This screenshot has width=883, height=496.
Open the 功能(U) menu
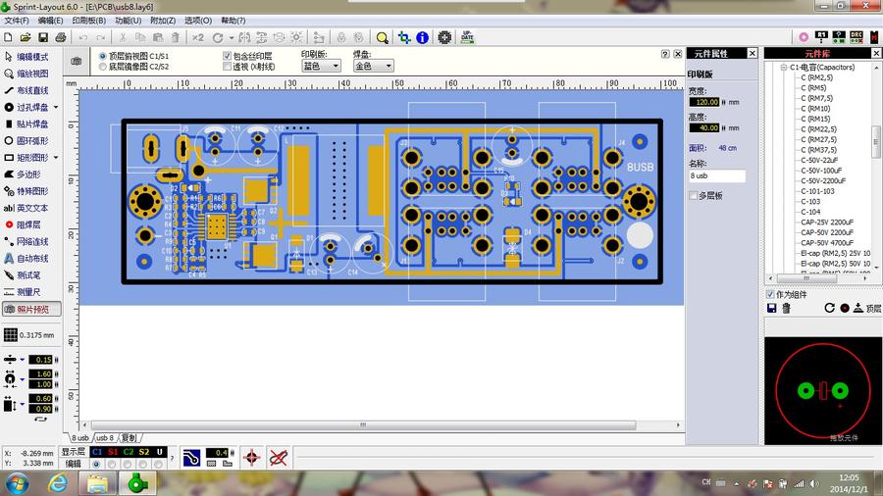point(127,21)
